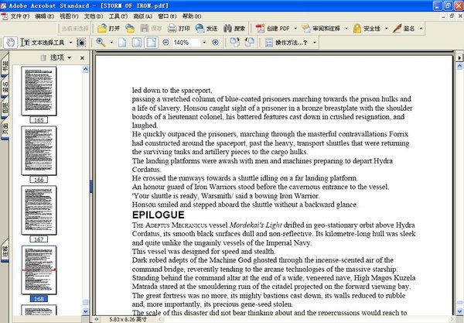Click the Adobe PDF icon in menu bar
The width and height of the screenshot is (464, 323).
(x=5, y=16)
